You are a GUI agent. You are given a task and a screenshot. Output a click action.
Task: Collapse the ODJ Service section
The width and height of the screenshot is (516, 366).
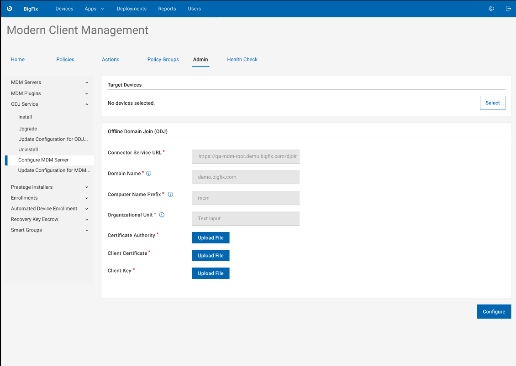(87, 104)
